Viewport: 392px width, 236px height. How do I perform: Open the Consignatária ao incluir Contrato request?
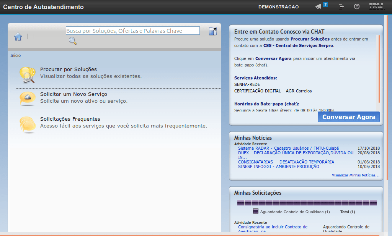pyautogui.click(x=273, y=229)
